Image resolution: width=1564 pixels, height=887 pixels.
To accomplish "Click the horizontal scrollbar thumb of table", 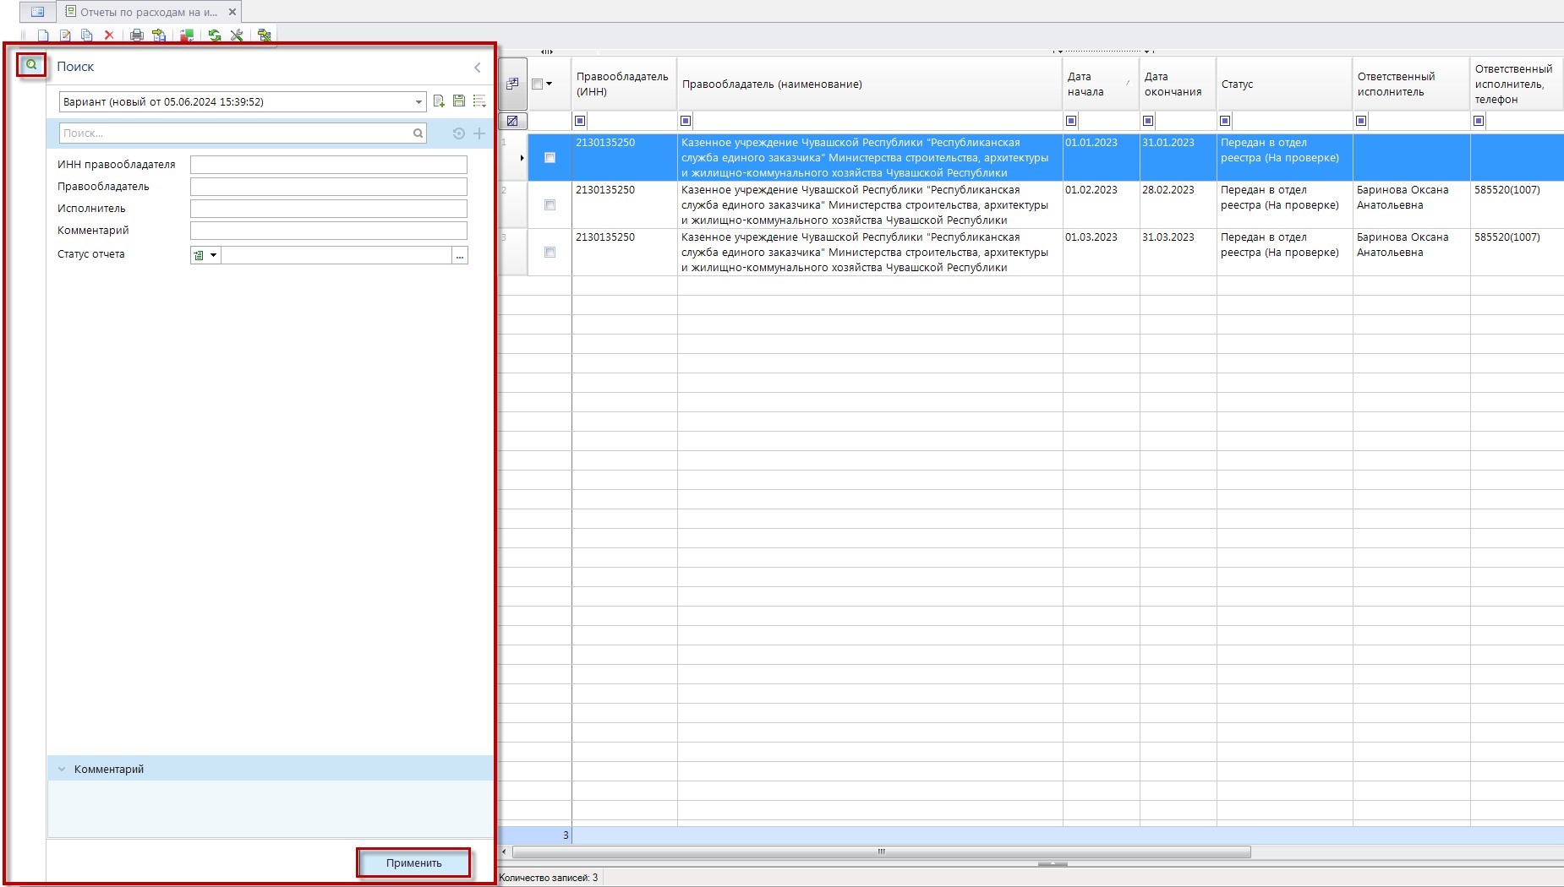I will click(881, 852).
